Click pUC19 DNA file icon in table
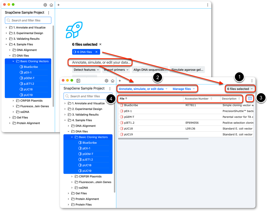Screen dimensions: 268x211 coord(122,134)
